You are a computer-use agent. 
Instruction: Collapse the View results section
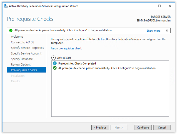click(53, 58)
